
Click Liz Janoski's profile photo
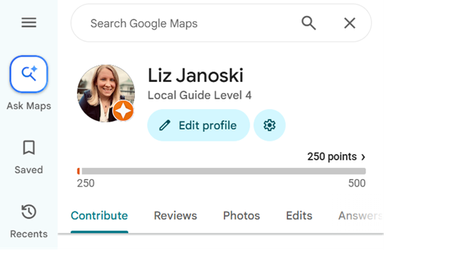106,93
